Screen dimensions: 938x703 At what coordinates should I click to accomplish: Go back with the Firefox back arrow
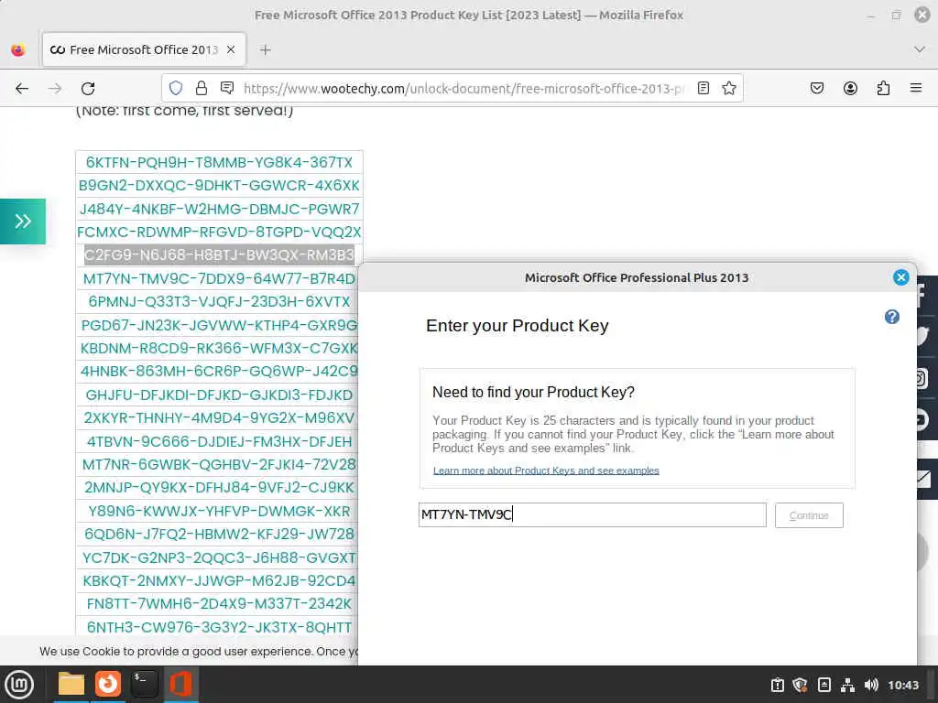point(22,89)
